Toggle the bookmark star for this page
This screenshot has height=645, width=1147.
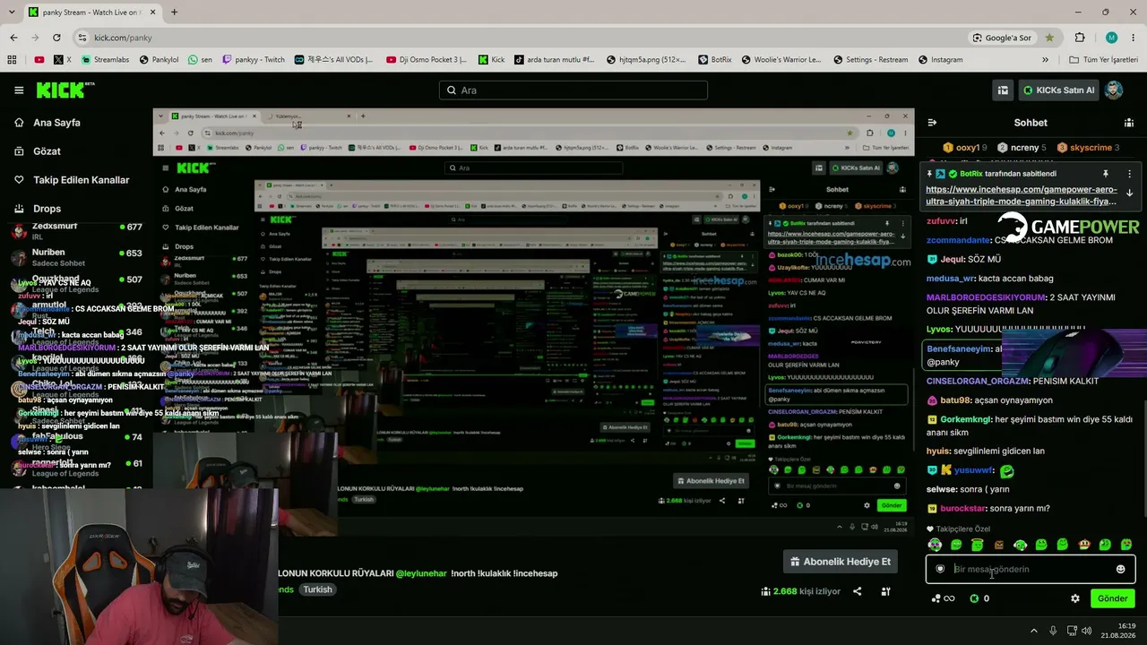click(1049, 38)
